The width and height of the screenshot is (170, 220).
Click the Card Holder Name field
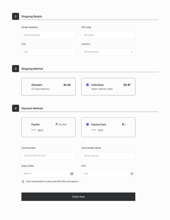(108, 156)
